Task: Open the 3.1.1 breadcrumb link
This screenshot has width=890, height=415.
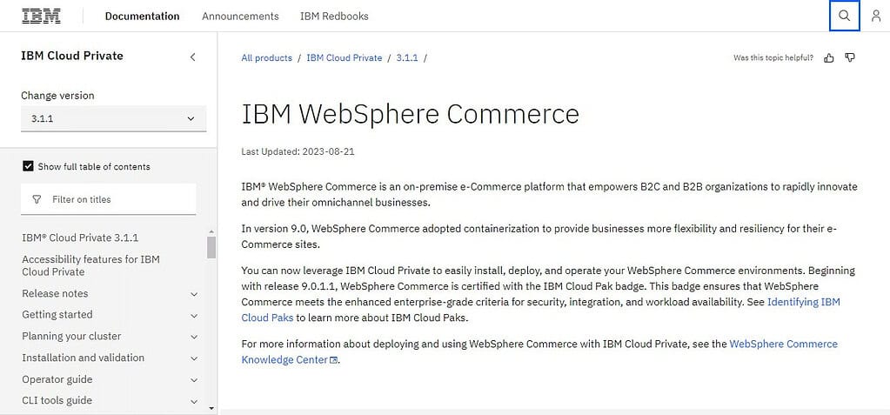Action: tap(407, 58)
